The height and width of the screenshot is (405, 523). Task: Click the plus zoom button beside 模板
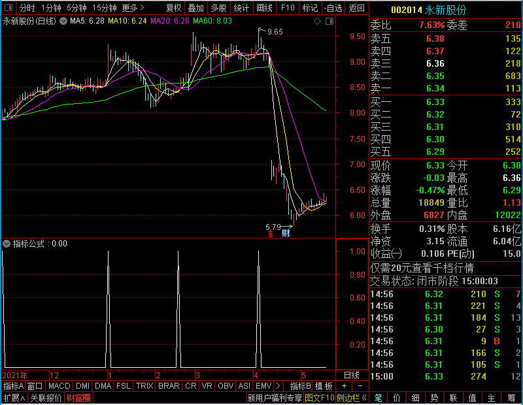(345, 386)
